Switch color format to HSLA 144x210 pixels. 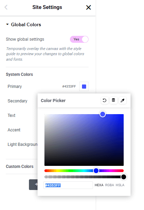coord(120,185)
